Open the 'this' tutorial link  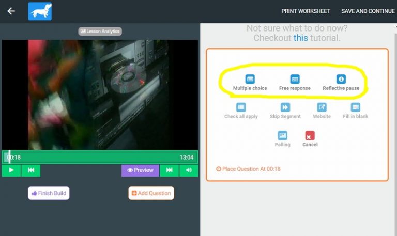(300, 38)
